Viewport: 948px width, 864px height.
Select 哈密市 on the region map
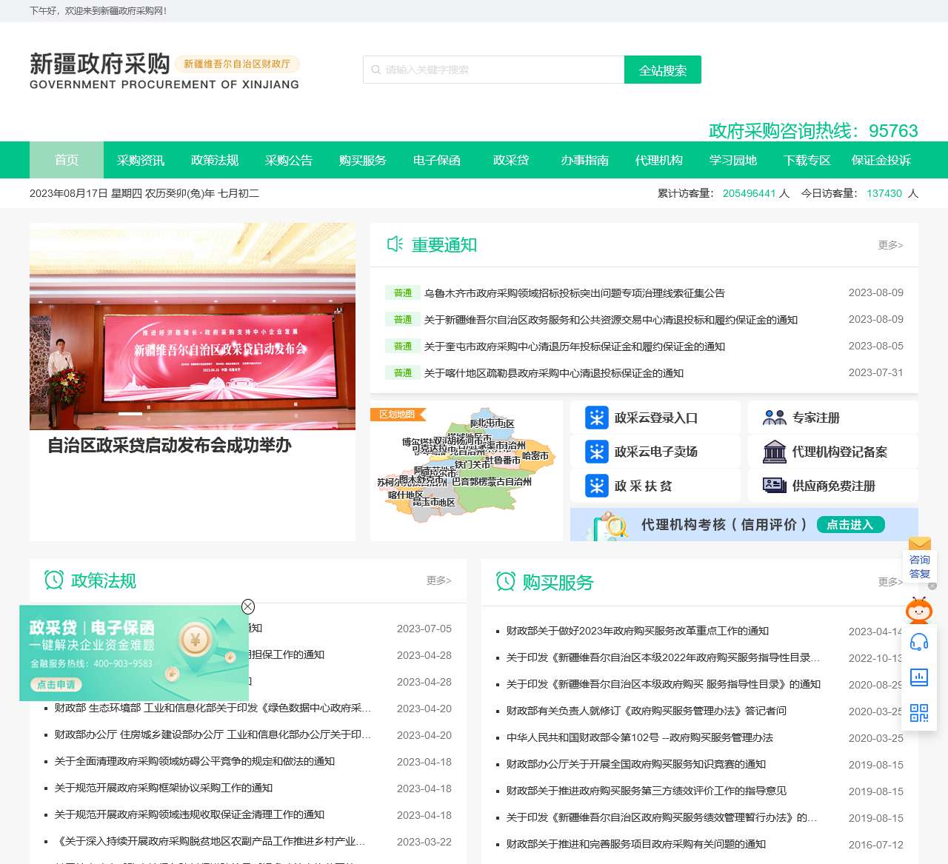535,456
